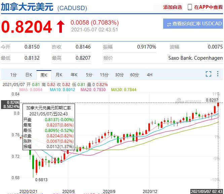
Task: Select the 周K chart tab
Action: [x=44, y=75]
